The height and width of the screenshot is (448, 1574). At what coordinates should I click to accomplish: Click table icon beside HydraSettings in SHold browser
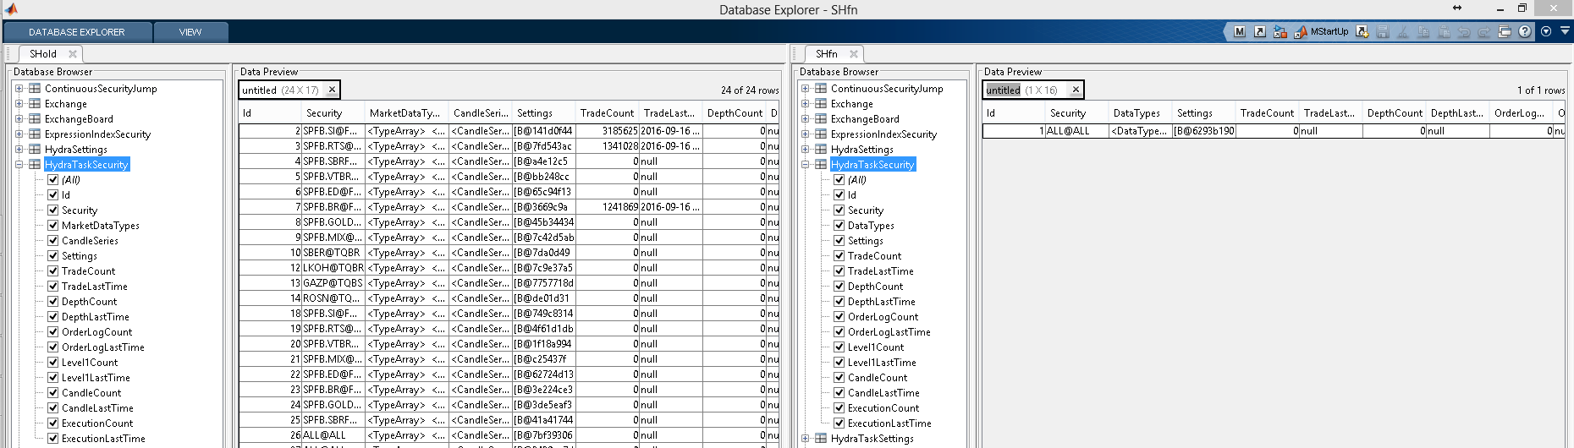[35, 149]
